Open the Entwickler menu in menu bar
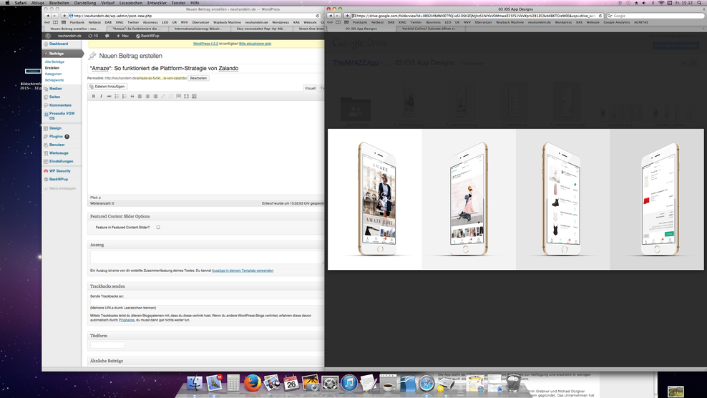The height and width of the screenshot is (398, 707). click(157, 3)
